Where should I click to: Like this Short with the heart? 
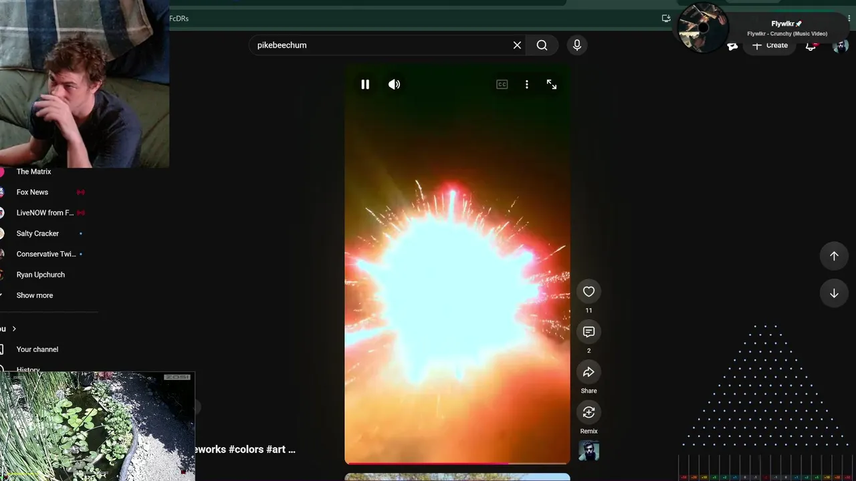[588, 292]
